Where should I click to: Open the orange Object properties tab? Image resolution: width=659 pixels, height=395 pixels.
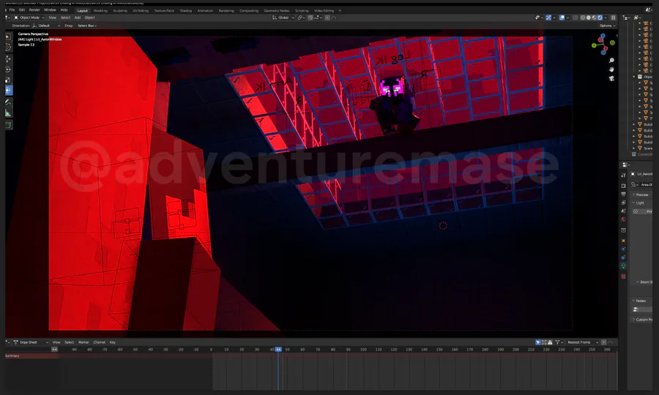point(624,241)
